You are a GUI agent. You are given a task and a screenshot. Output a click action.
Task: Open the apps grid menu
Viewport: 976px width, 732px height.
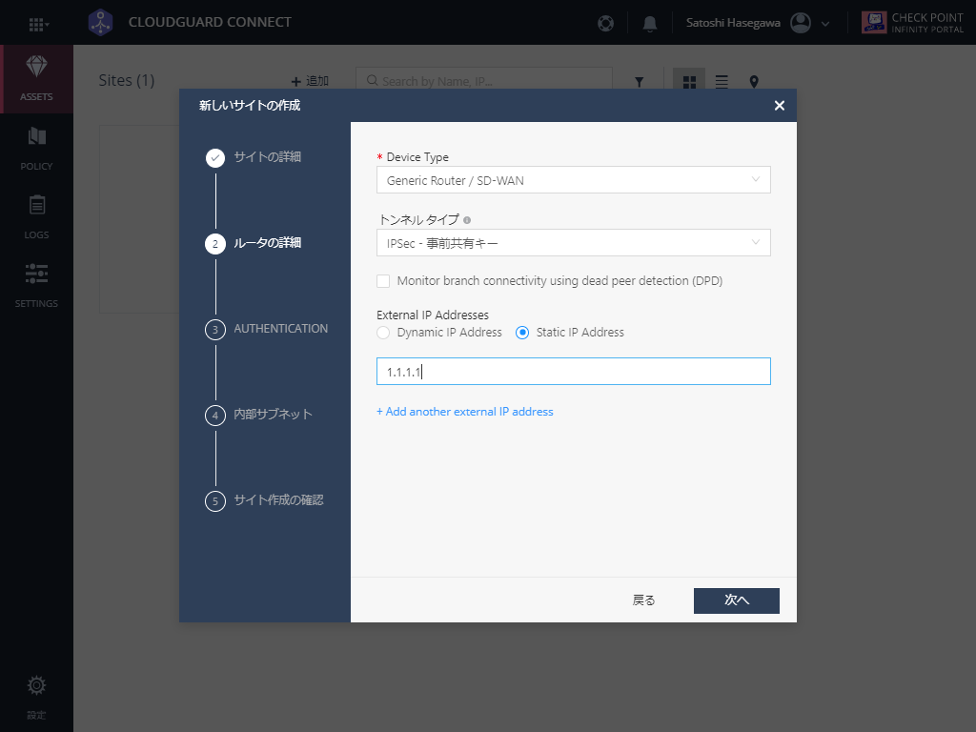(x=38, y=24)
